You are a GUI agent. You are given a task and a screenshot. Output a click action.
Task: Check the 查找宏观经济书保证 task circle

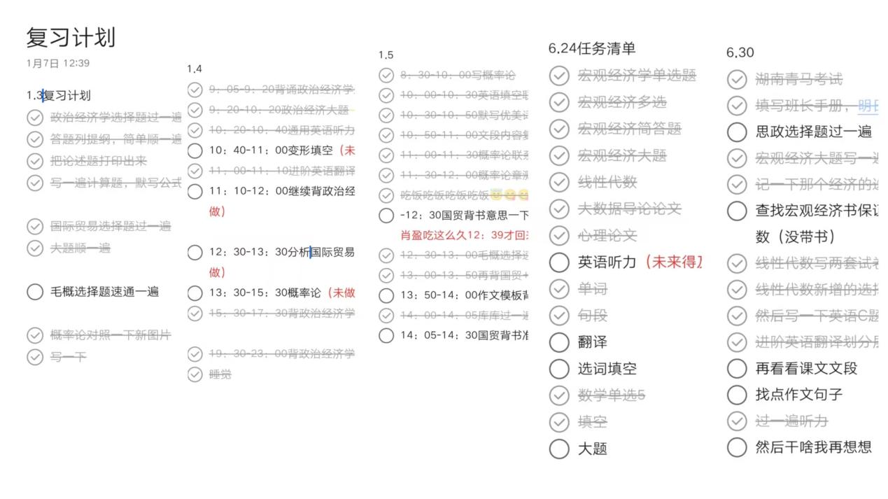point(737,211)
